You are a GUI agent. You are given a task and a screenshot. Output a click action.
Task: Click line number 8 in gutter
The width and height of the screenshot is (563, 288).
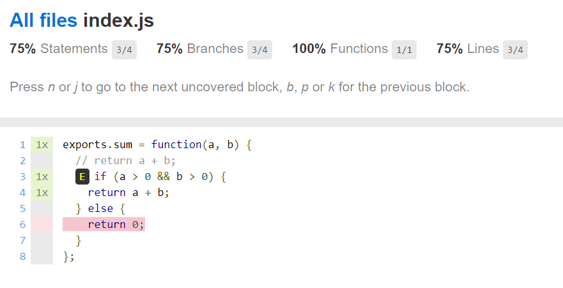[x=22, y=257]
